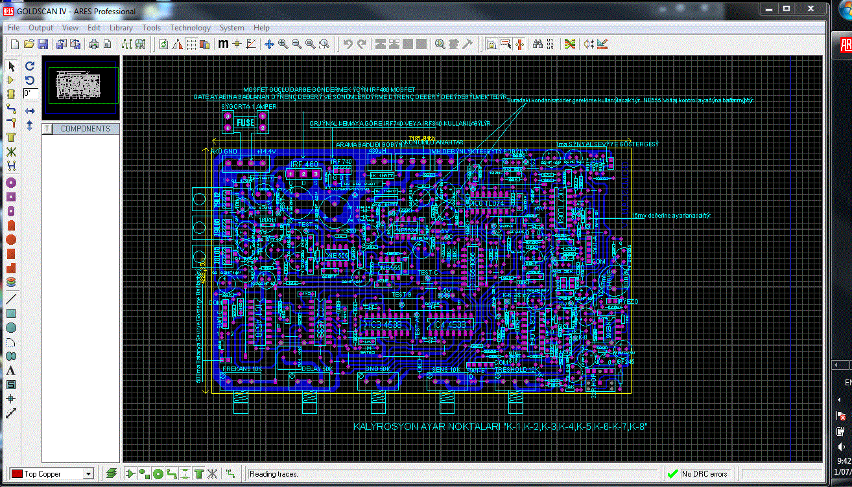Open the Top Copper layer dropdown
Image resolution: width=852 pixels, height=487 pixels.
coord(88,474)
